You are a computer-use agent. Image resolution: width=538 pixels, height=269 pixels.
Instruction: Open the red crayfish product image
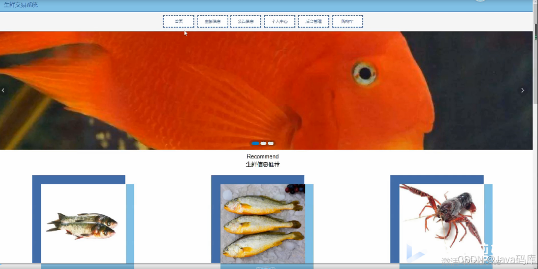(x=442, y=223)
